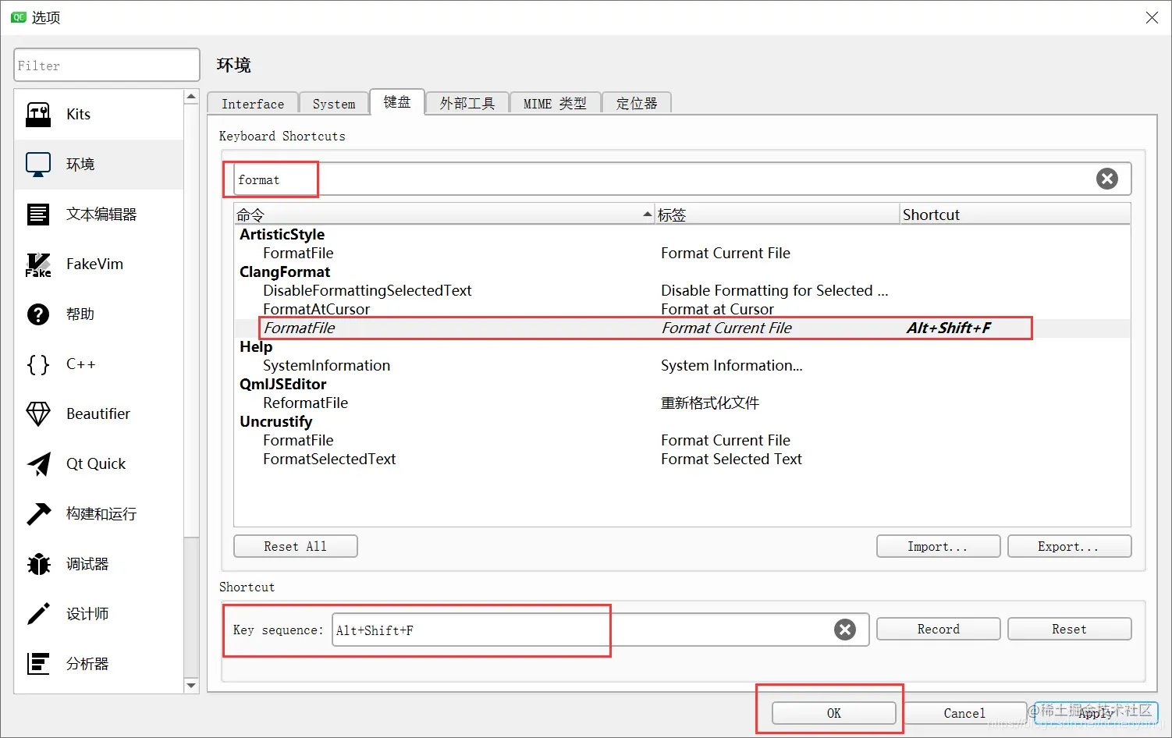Click the Export... button
1172x738 pixels.
tap(1069, 546)
